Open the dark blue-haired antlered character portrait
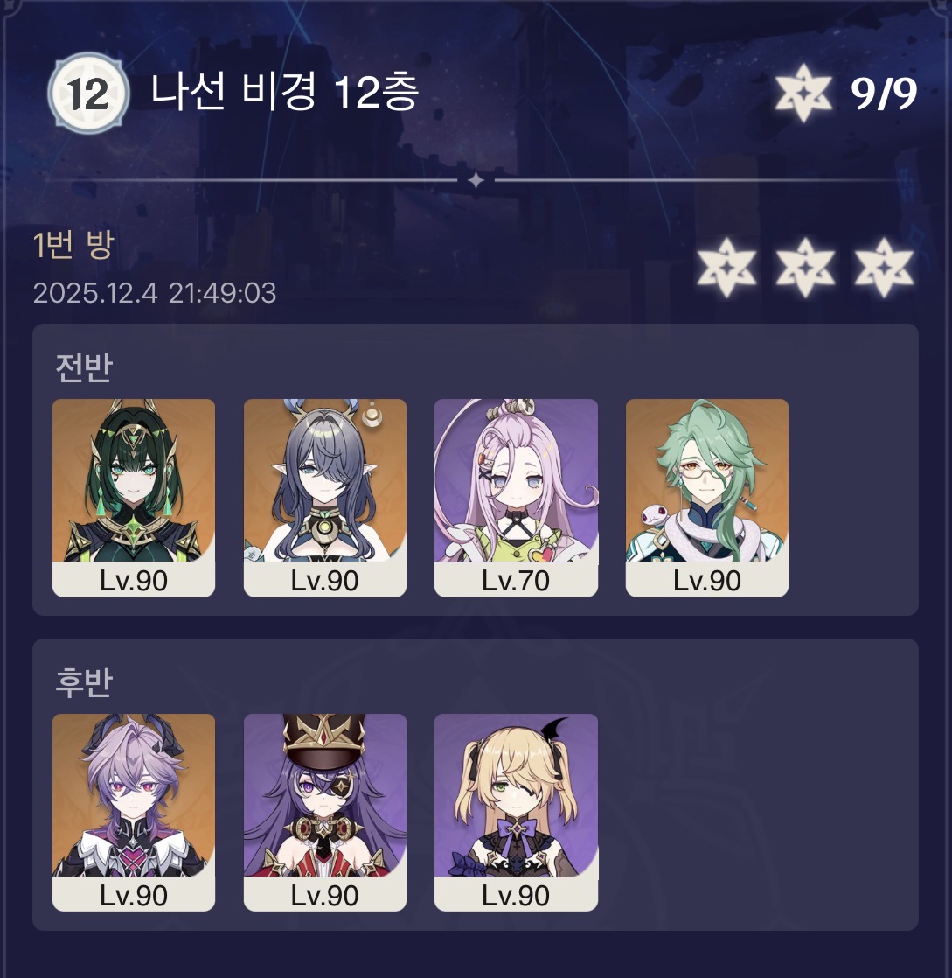 (325, 498)
